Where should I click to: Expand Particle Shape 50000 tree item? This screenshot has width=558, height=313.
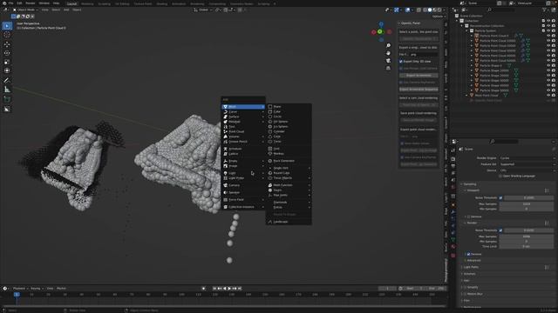472,90
